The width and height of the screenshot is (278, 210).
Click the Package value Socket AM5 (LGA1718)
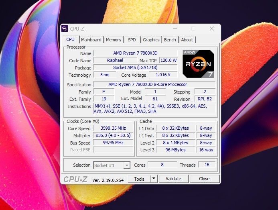pos(135,67)
